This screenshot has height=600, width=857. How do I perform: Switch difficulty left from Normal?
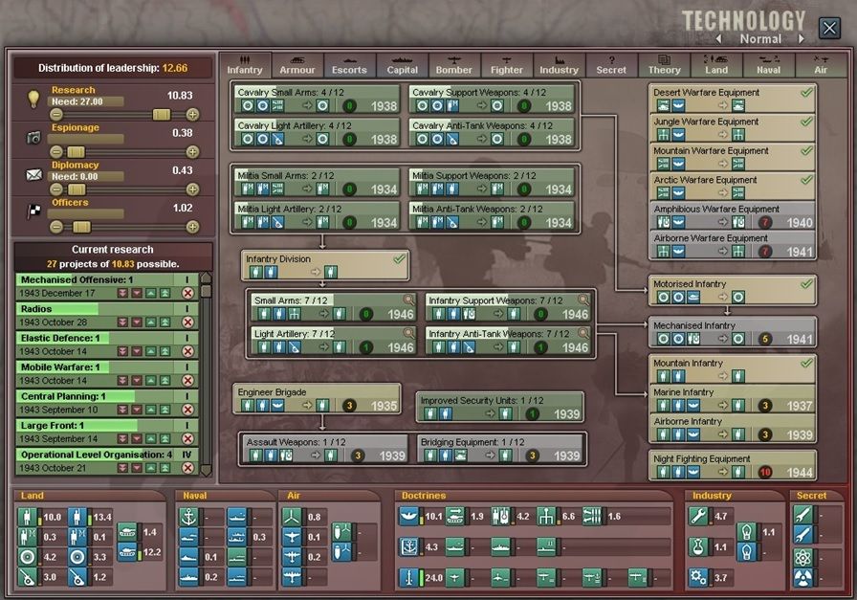(x=718, y=39)
